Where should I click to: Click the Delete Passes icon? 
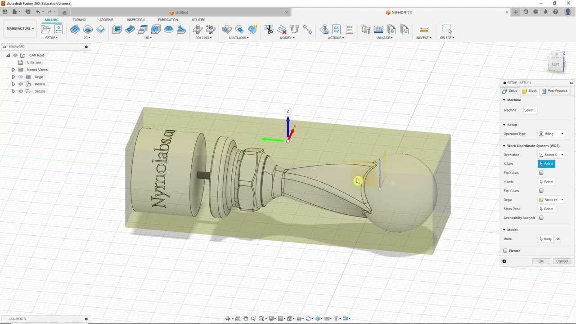pos(282,30)
